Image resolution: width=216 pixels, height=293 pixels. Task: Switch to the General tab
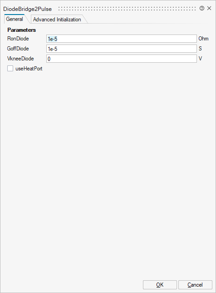pyautogui.click(x=15, y=19)
